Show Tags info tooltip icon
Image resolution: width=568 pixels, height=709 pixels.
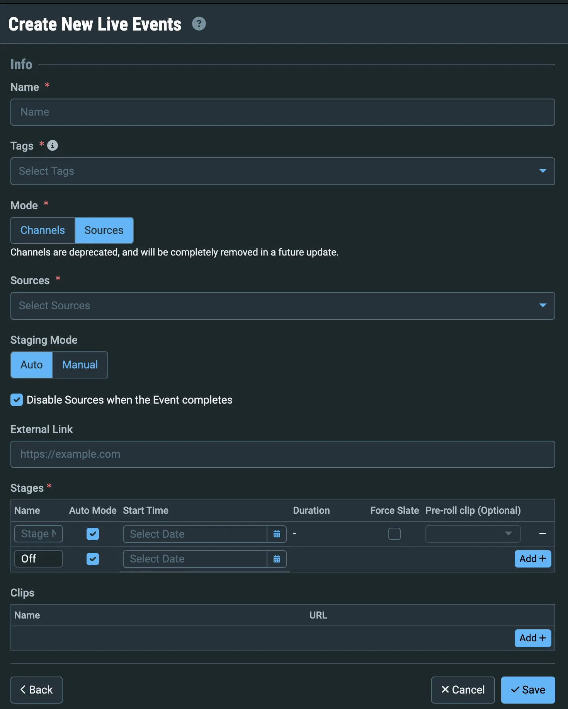[53, 146]
